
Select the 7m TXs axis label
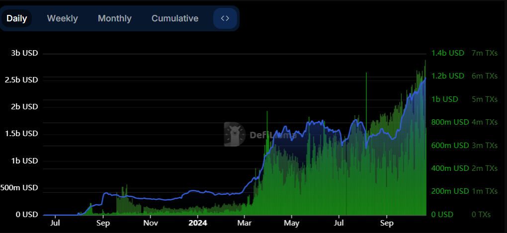tap(484, 53)
